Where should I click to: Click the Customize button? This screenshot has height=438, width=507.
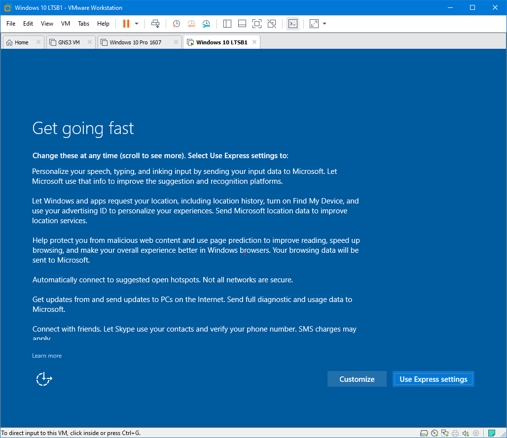click(x=357, y=379)
